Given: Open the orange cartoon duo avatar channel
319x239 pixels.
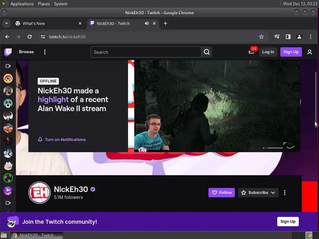Looking at the screenshot, I should (x=8, y=128).
